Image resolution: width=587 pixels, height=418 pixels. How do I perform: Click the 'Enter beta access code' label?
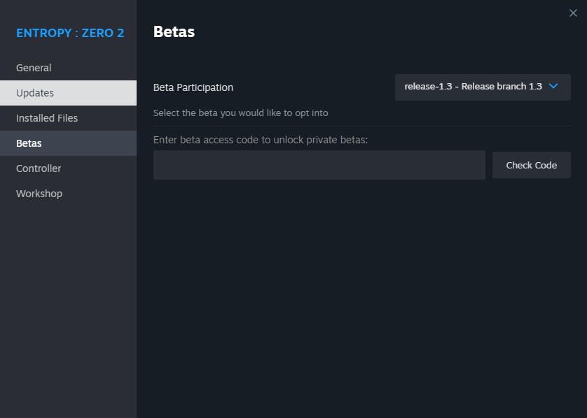(261, 140)
